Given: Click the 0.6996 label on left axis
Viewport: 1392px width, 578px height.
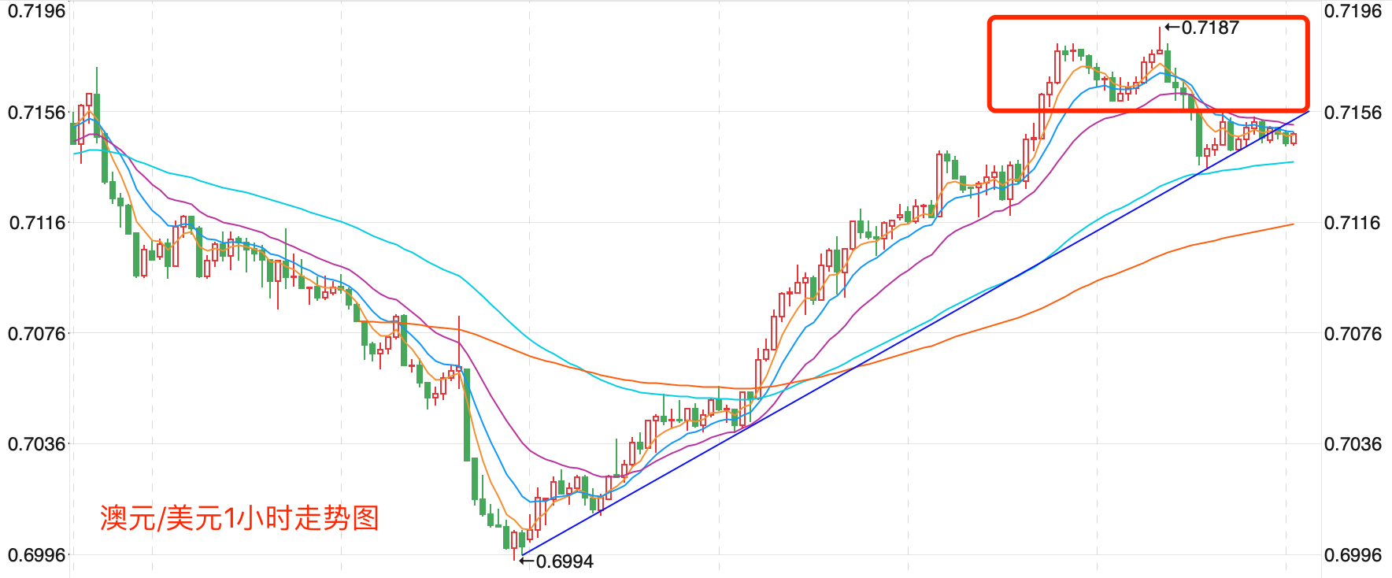Looking at the screenshot, I should (x=36, y=555).
